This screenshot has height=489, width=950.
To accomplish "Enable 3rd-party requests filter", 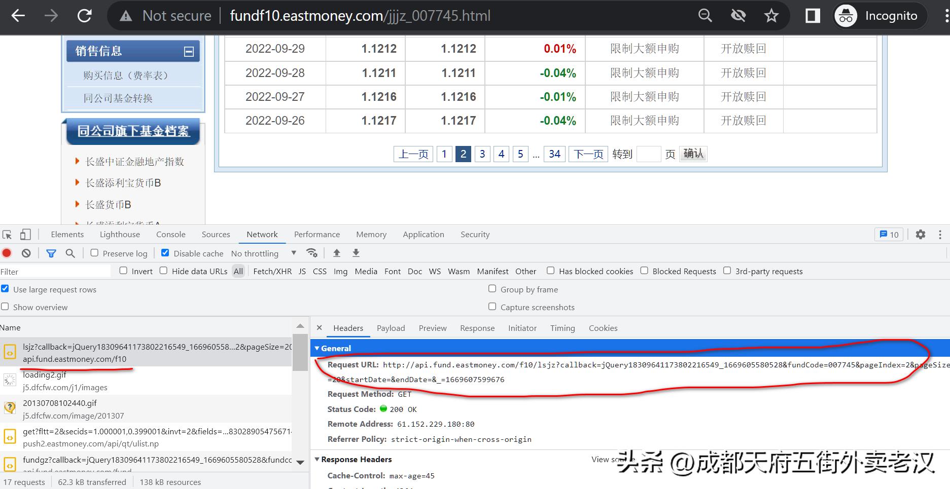I will tap(727, 271).
